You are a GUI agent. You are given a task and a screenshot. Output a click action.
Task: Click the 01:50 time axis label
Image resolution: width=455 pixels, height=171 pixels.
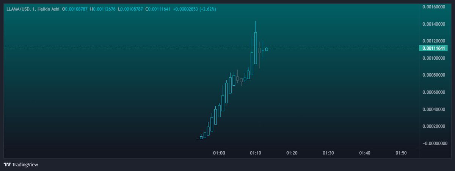(x=401, y=153)
